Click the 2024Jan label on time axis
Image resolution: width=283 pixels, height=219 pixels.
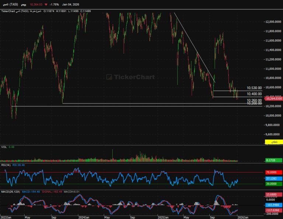coord(84,217)
